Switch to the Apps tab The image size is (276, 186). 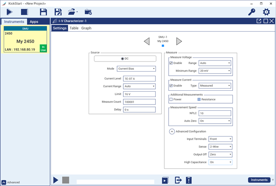point(34,21)
